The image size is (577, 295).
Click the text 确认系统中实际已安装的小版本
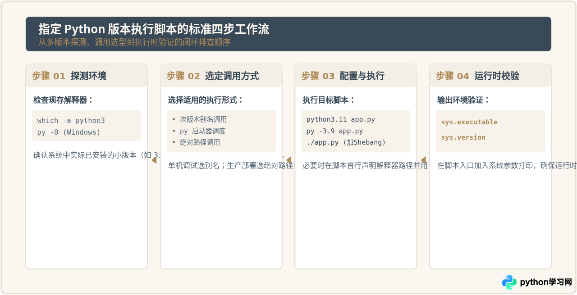[85, 155]
